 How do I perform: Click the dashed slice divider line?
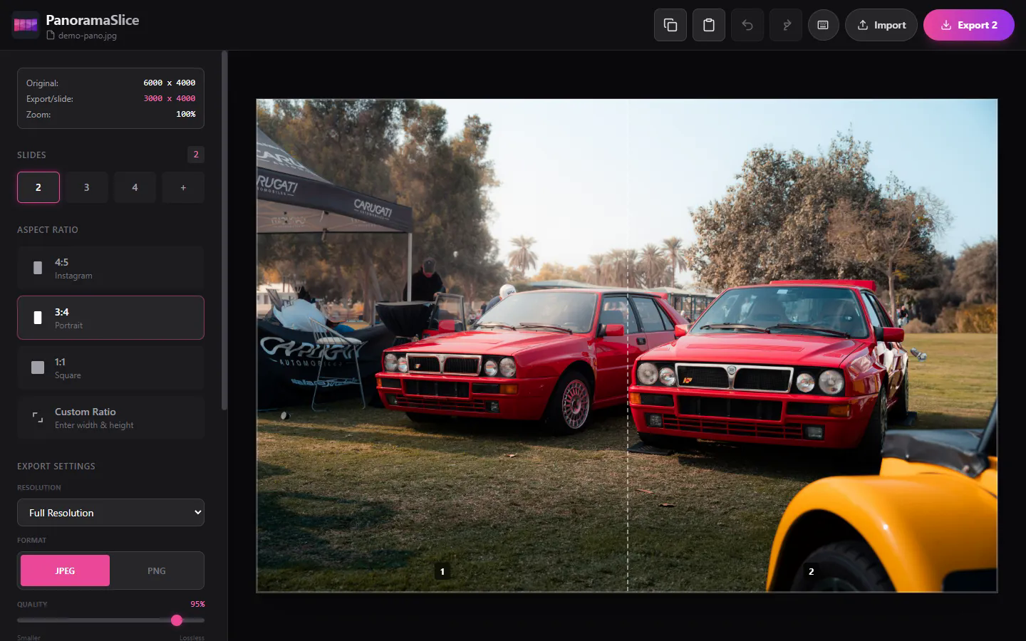627,345
